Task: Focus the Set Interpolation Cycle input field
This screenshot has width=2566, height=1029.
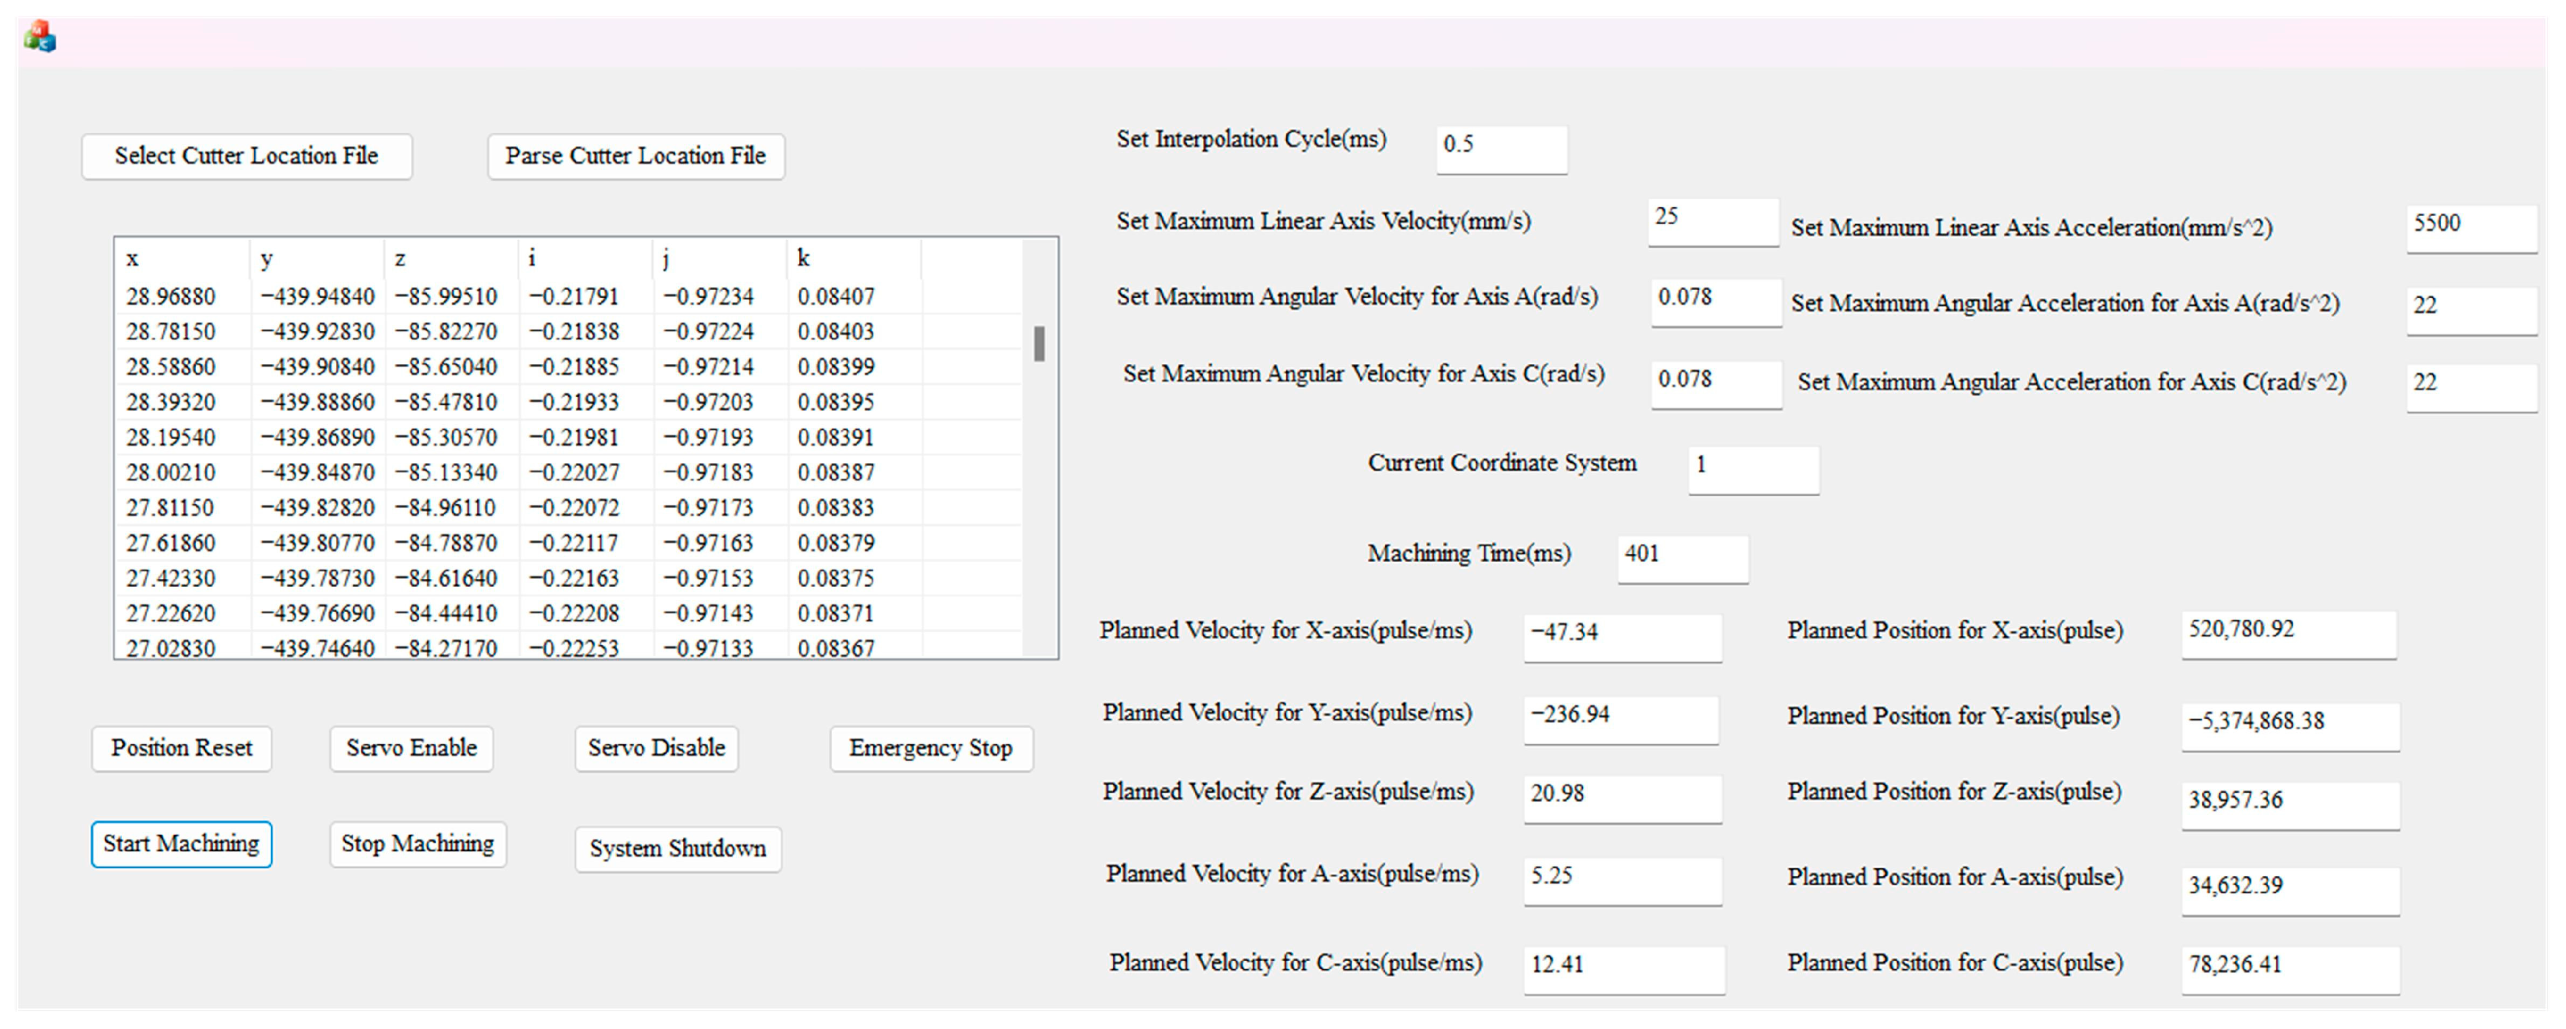Action: [1501, 149]
